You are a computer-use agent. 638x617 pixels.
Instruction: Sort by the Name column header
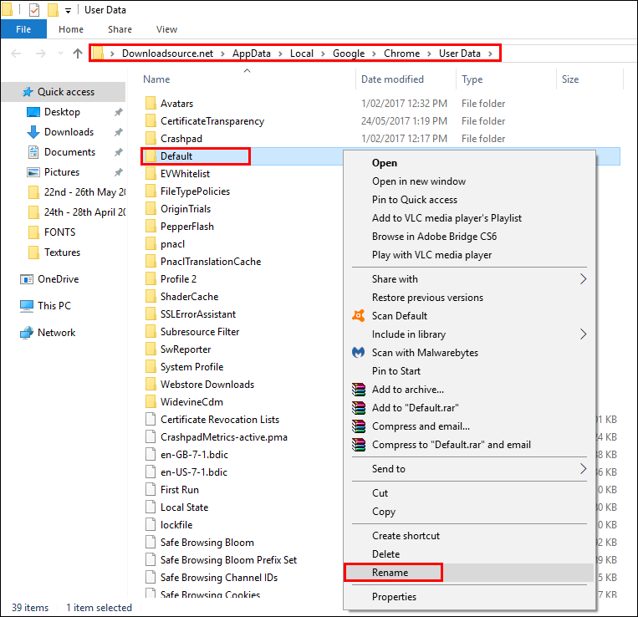click(x=156, y=79)
